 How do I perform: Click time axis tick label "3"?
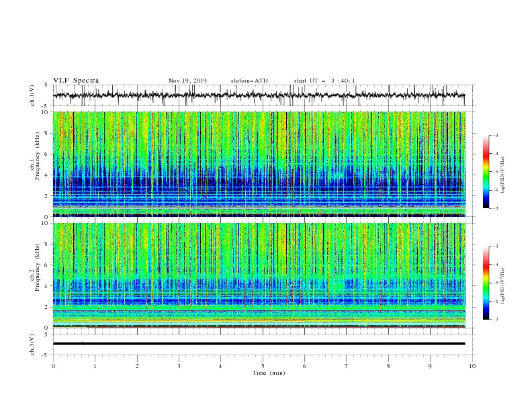pyautogui.click(x=179, y=366)
